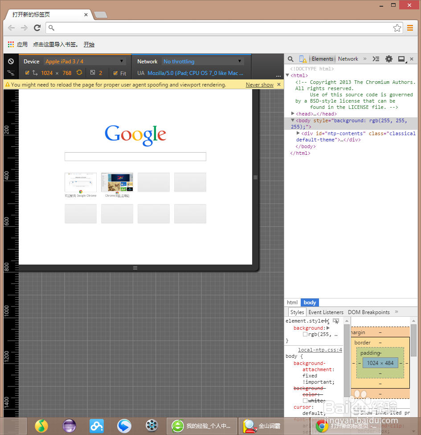Click the toggle element state icon

(x=336, y=321)
